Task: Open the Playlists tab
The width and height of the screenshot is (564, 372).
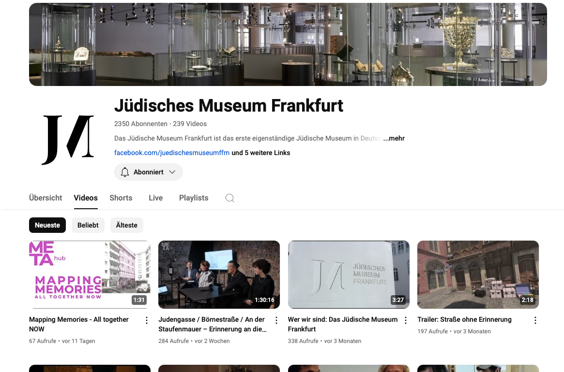Action: [194, 198]
